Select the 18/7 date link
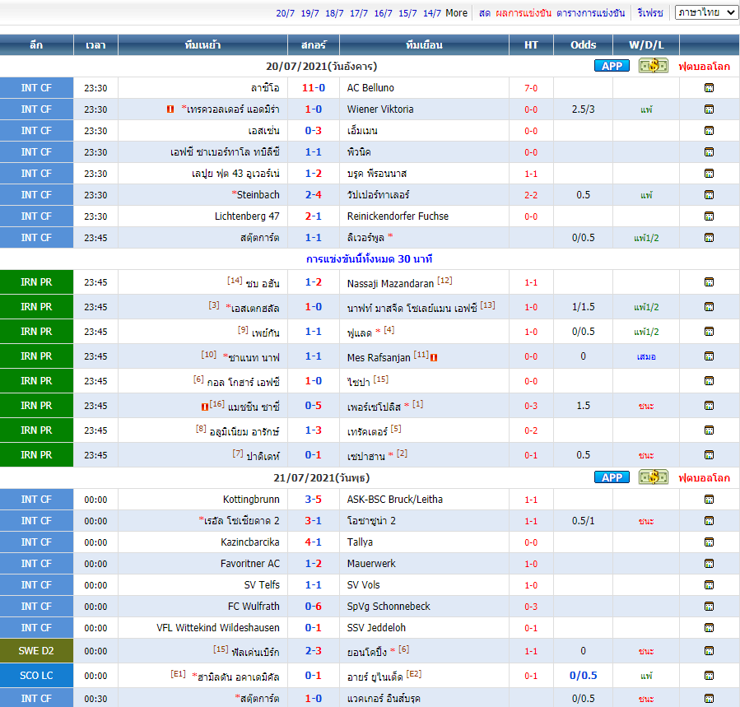This screenshot has height=707, width=740. (334, 13)
